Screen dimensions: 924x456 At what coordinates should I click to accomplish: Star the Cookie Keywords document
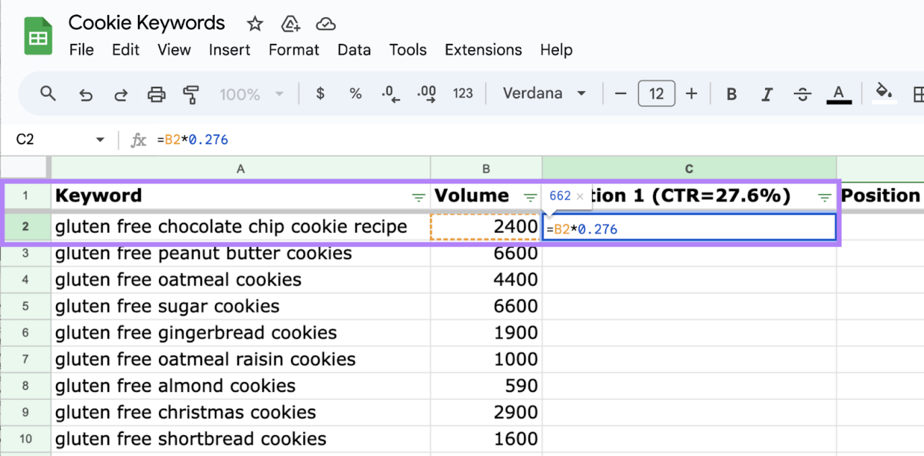point(255,24)
